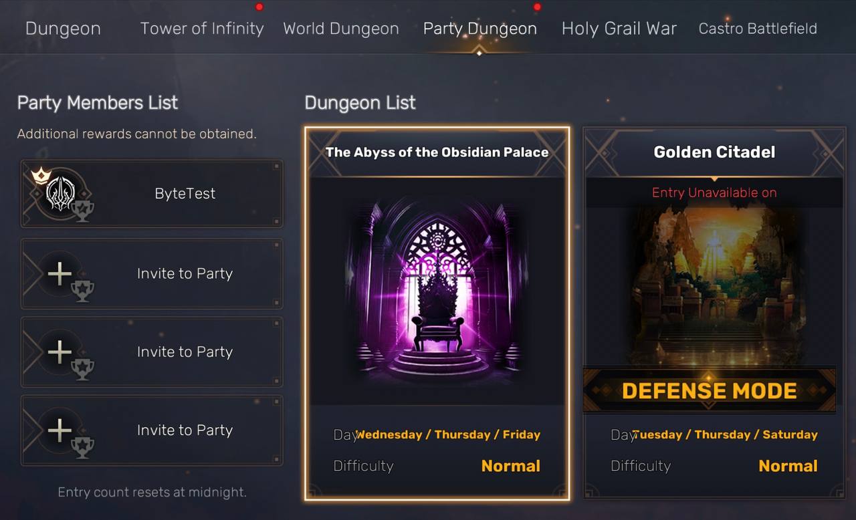Image resolution: width=856 pixels, height=520 pixels.
Task: Click the ByteTest party member slot
Action: click(x=152, y=194)
